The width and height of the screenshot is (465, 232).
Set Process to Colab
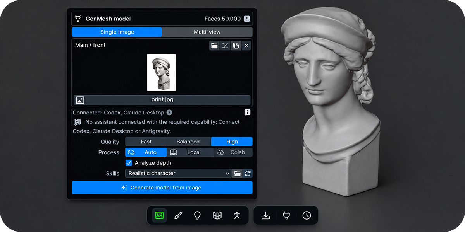233,152
